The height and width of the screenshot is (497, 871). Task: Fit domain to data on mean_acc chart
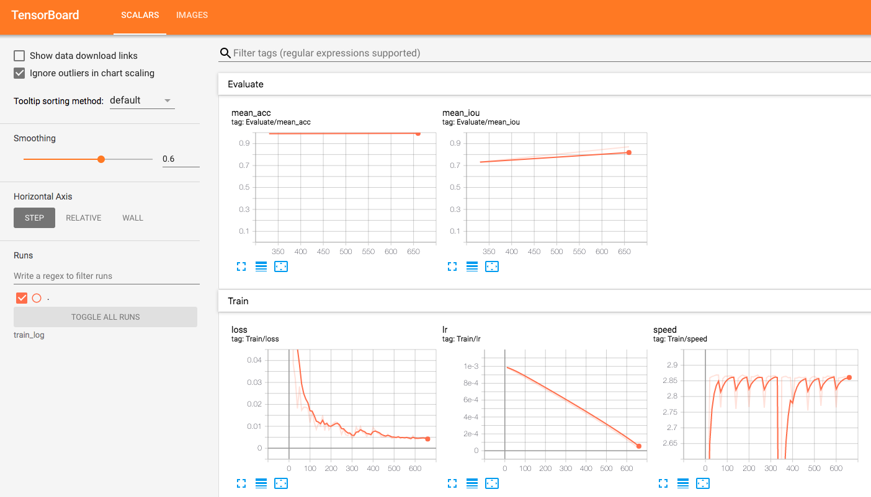[281, 266]
